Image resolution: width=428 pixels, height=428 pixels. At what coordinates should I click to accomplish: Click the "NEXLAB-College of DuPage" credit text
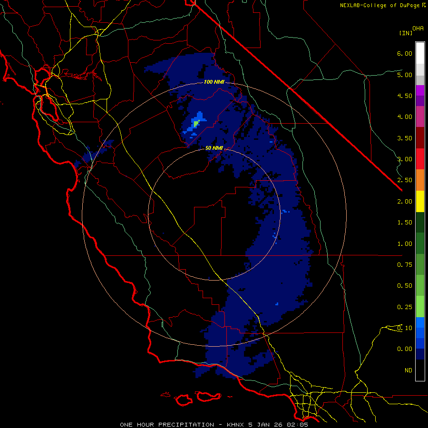coord(380,5)
